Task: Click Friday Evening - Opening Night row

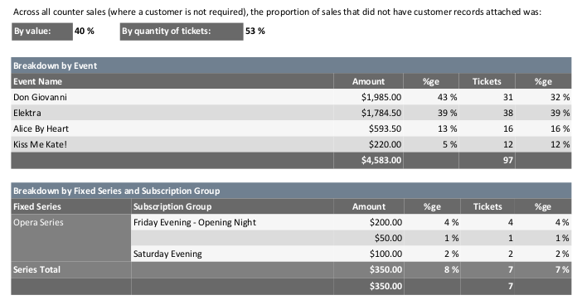Action: pos(352,222)
